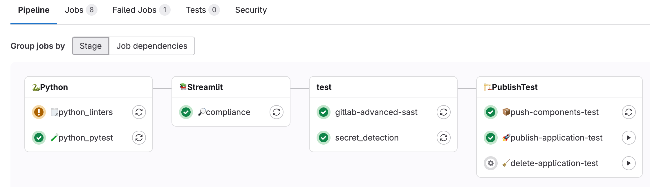Retry the python_pytest job

(x=139, y=138)
